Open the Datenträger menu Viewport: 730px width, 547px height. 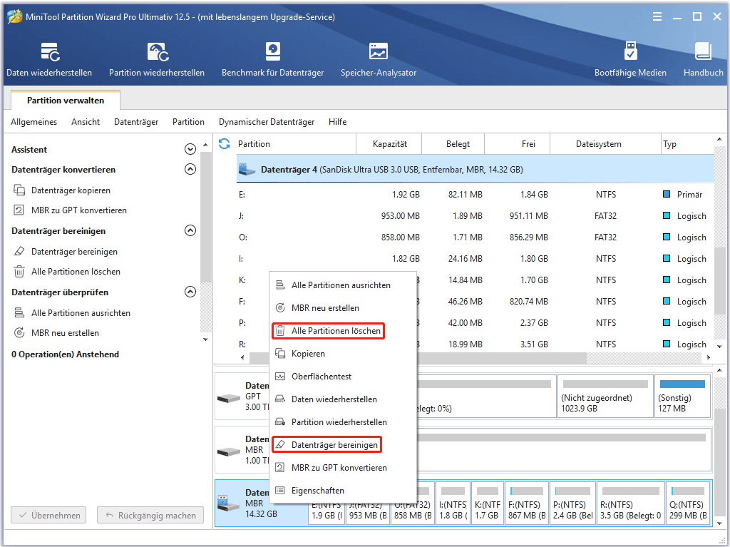point(136,122)
